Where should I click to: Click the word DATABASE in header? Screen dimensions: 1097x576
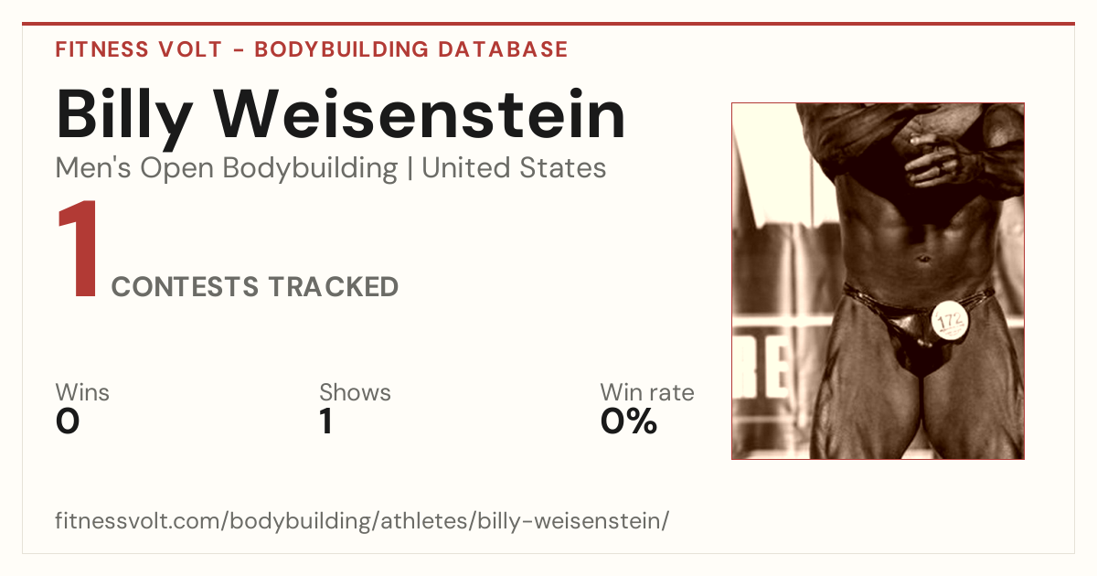[x=504, y=49]
